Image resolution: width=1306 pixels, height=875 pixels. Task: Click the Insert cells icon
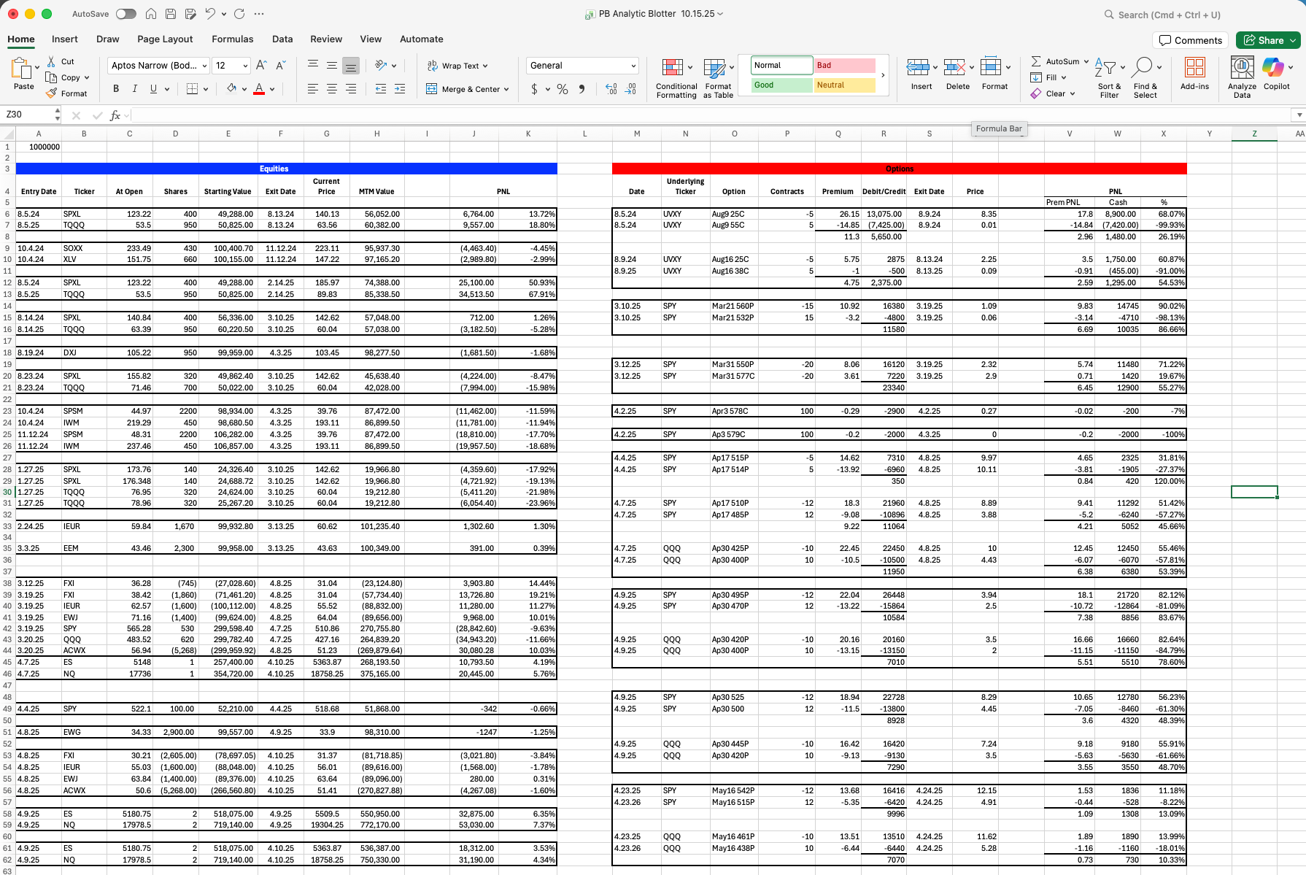(918, 68)
